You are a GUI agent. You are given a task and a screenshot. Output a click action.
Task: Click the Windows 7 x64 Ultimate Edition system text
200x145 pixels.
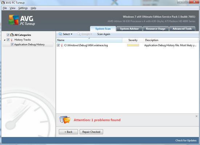[x=159, y=17]
